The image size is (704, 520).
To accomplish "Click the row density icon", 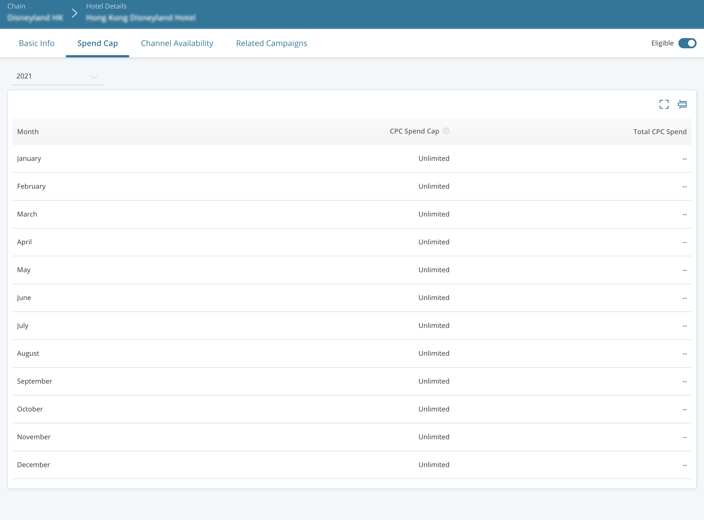I will point(682,104).
